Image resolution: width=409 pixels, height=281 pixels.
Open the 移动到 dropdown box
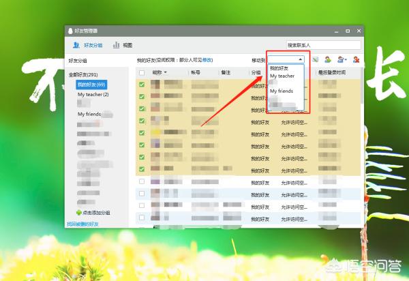(x=286, y=59)
